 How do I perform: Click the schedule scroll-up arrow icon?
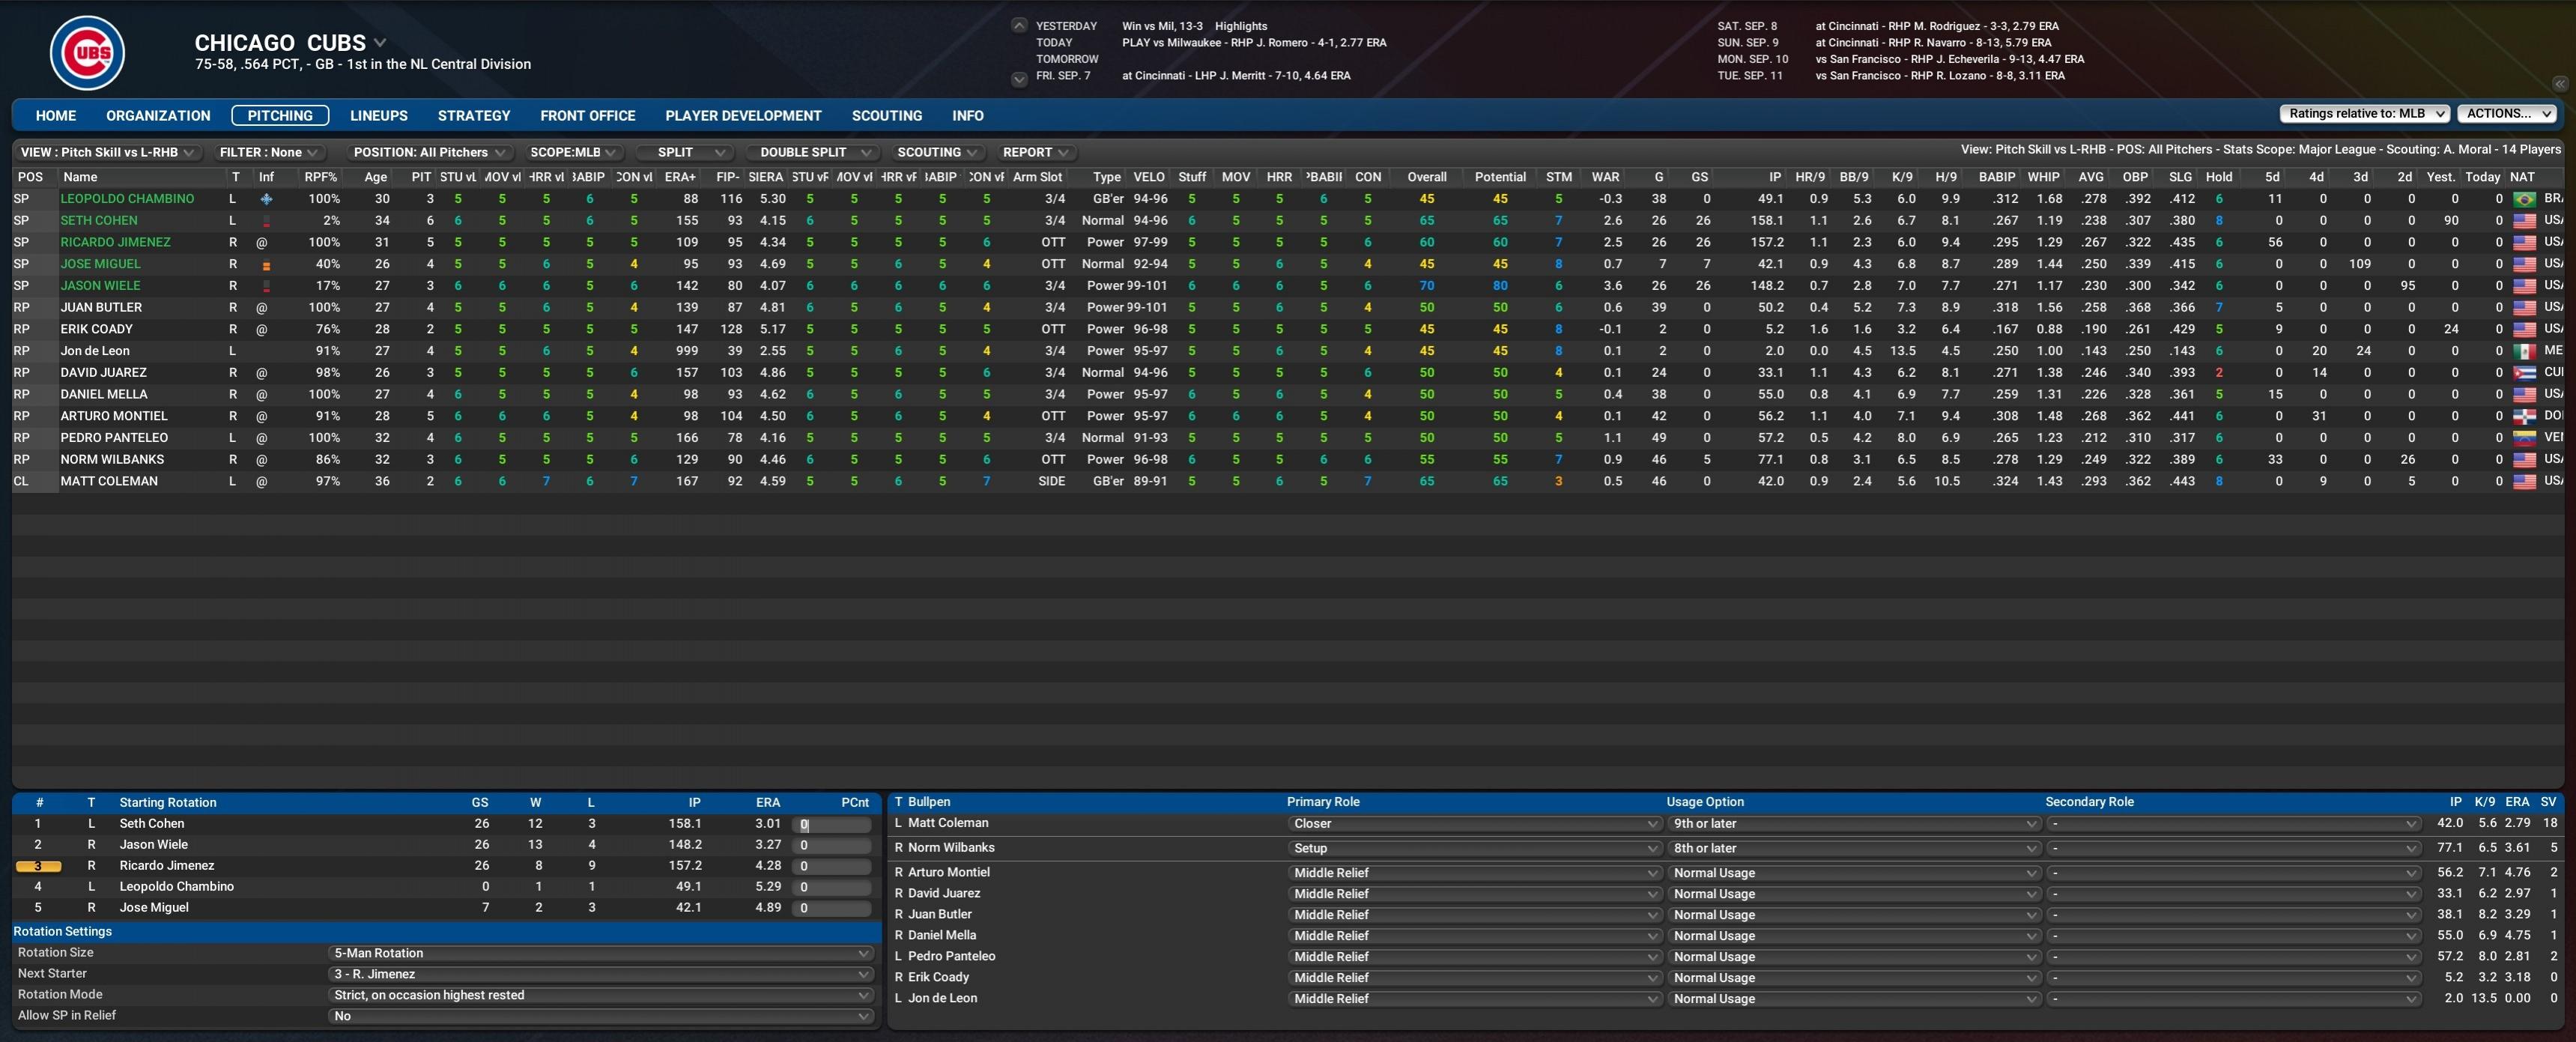pos(1019,26)
